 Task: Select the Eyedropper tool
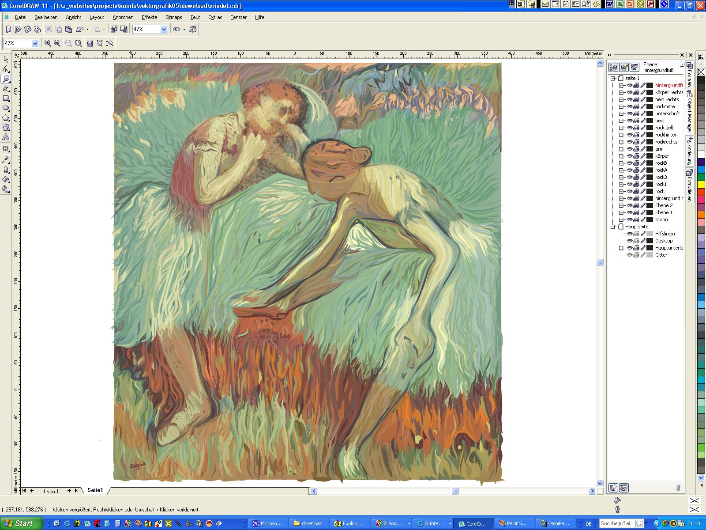coord(6,159)
